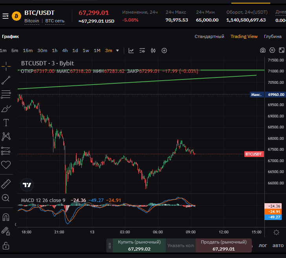
Task: Switch to the 1d timeframe
Action: click(x=75, y=51)
